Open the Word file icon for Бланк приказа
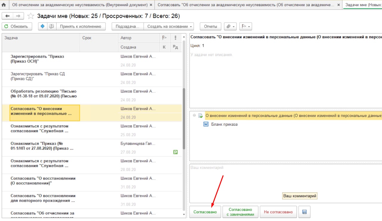Viewport: 382px width, 221px height. pos(206,124)
